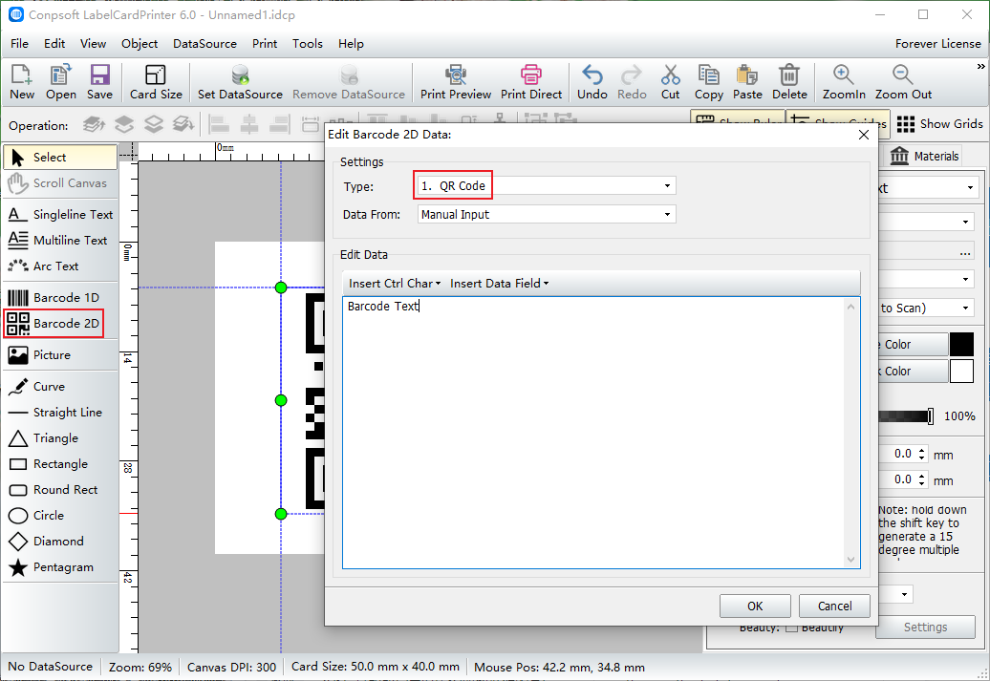The image size is (990, 681).
Task: Select the Rectangle shape tool
Action: 60,464
